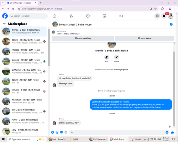This screenshot has height=142, width=178.
Task: Open Result taskbar item
Action: (x=136, y=139)
